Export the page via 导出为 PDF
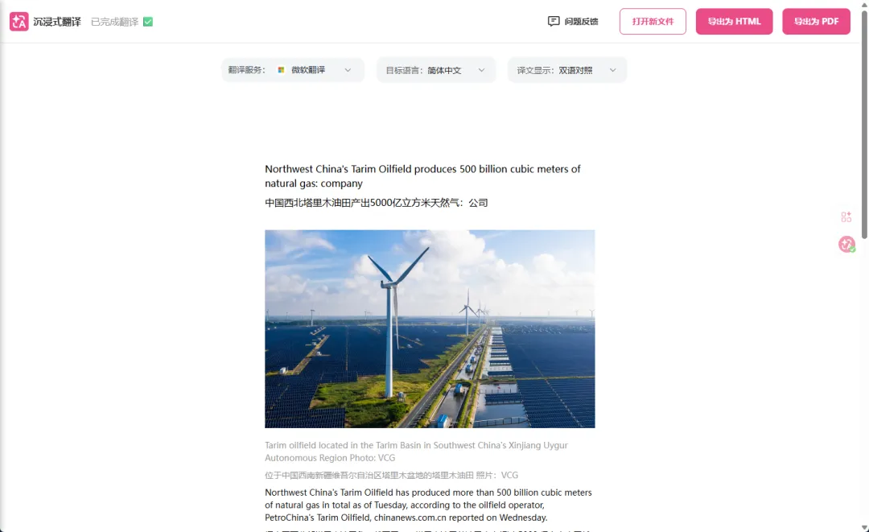Viewport: 869px width, 532px height. [817, 21]
